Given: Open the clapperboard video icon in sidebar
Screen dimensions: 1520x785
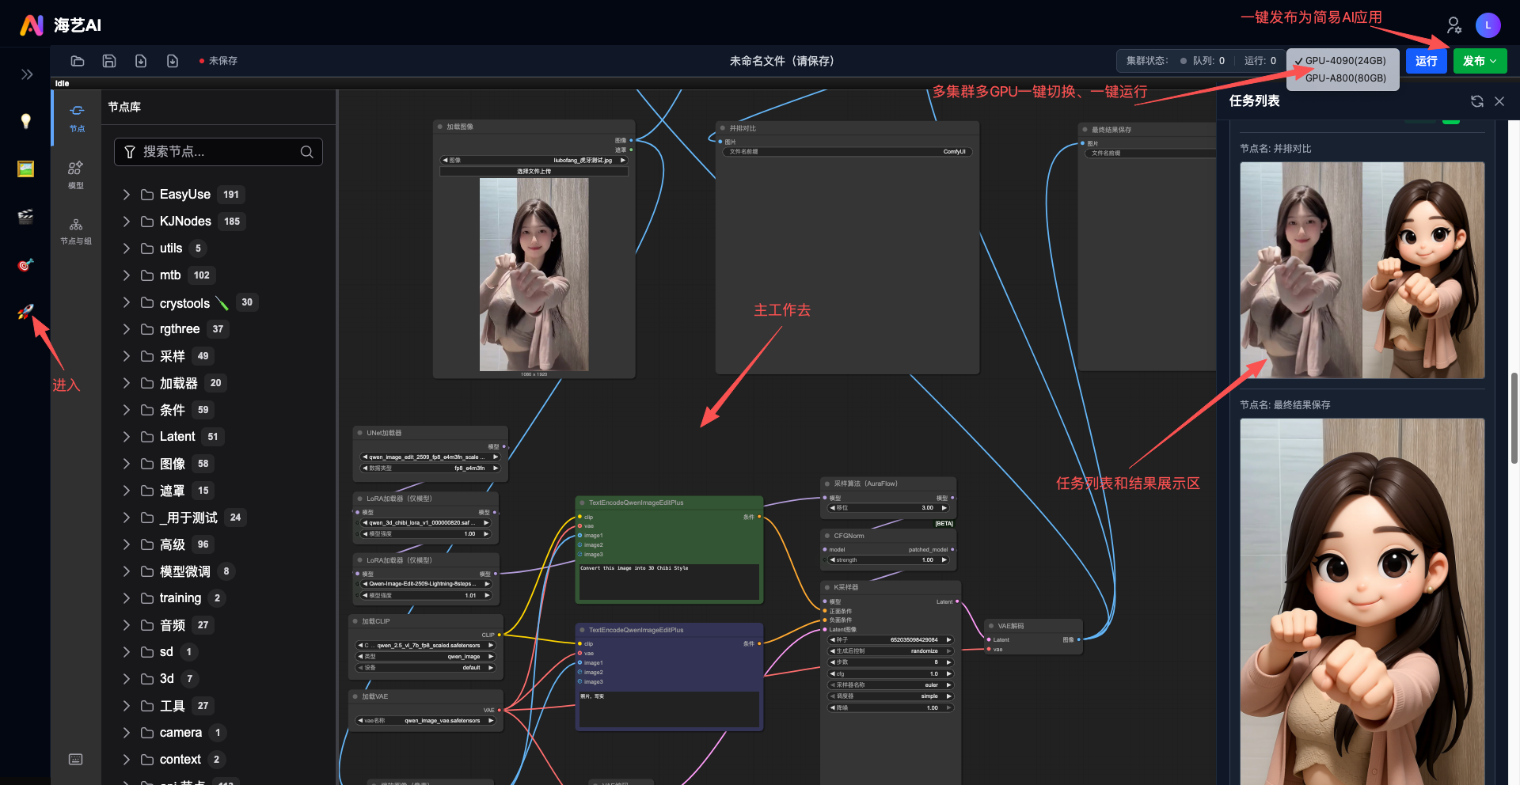Looking at the screenshot, I should click(x=25, y=217).
